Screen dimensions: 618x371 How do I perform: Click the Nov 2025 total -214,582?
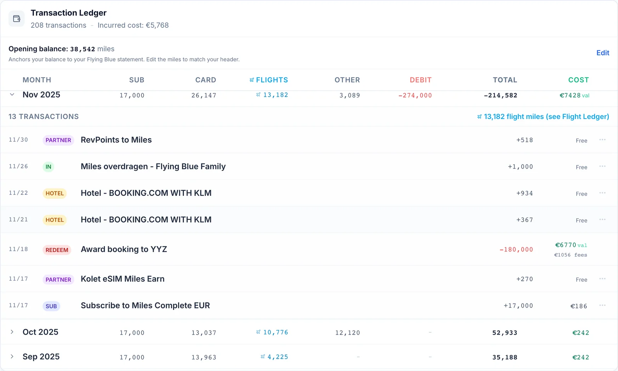pos(500,95)
